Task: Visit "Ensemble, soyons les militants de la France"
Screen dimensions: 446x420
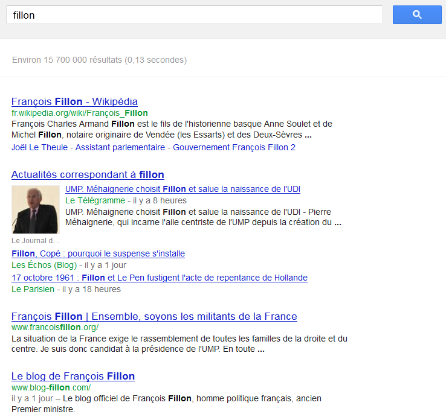Action: click(154, 316)
